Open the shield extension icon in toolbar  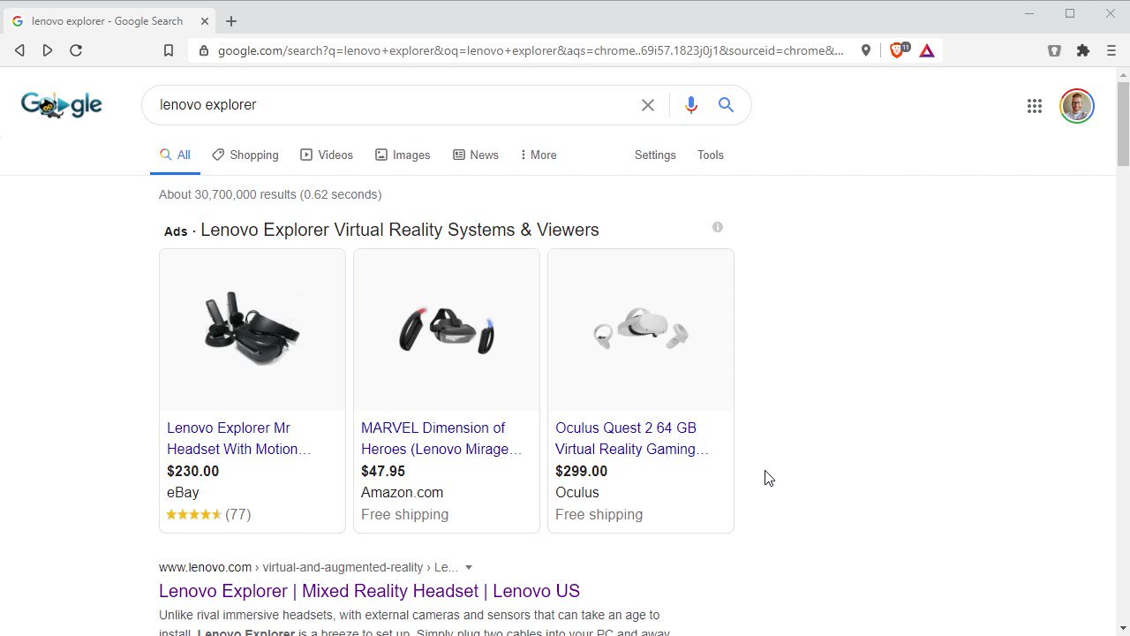coord(1054,50)
